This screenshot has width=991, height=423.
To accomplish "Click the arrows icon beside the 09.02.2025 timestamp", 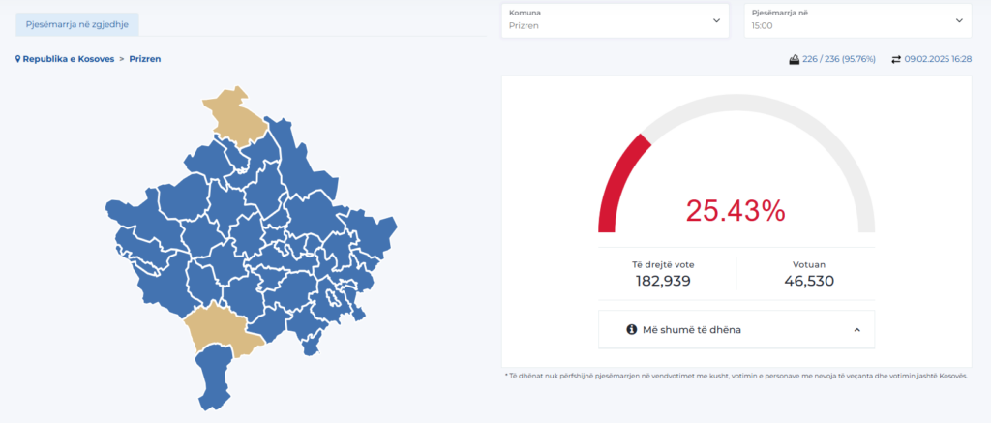I will [895, 59].
